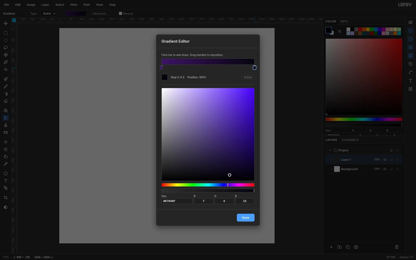This screenshot has height=260, width=416.
Task: Click the R value field
Action: click(204, 201)
